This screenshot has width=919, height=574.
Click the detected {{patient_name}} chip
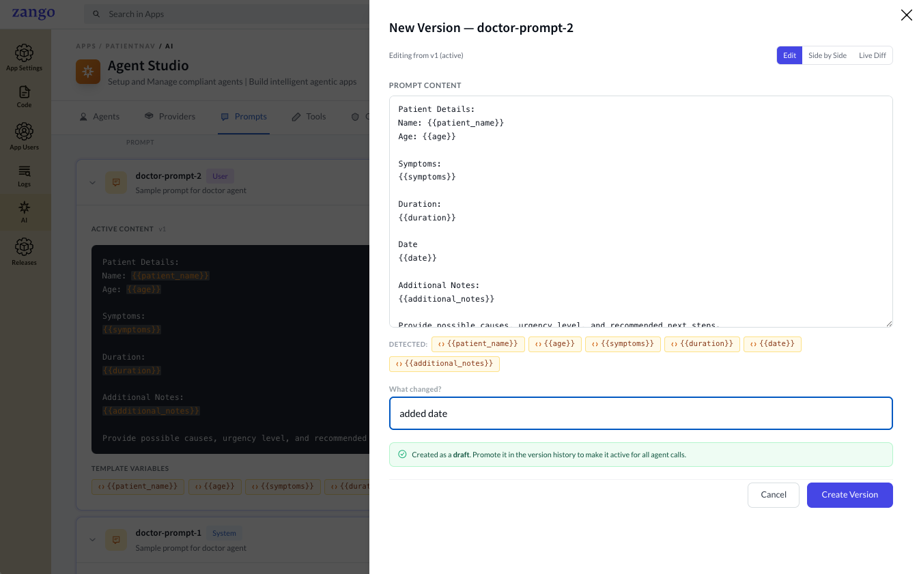tap(478, 344)
